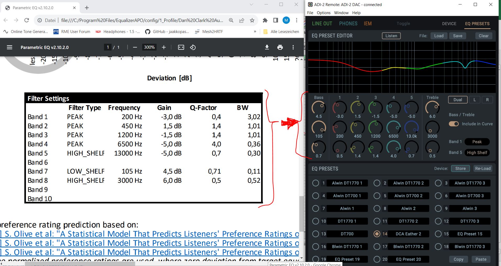Viewport: 501px width, 266px height.
Task: Open Chrome extensions puzzle icon
Action: coord(265,20)
